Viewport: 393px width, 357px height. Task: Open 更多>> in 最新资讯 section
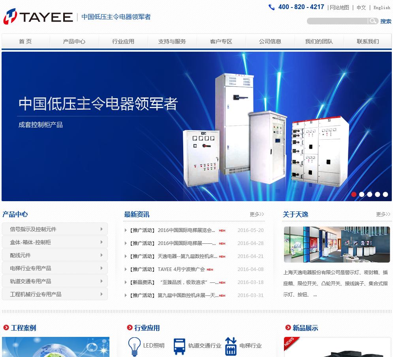(257, 214)
